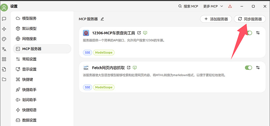This screenshot has height=126, width=270.
Task: Click the description 该服务器使大型语言模型能够检索
Action: pyautogui.click(x=154, y=75)
